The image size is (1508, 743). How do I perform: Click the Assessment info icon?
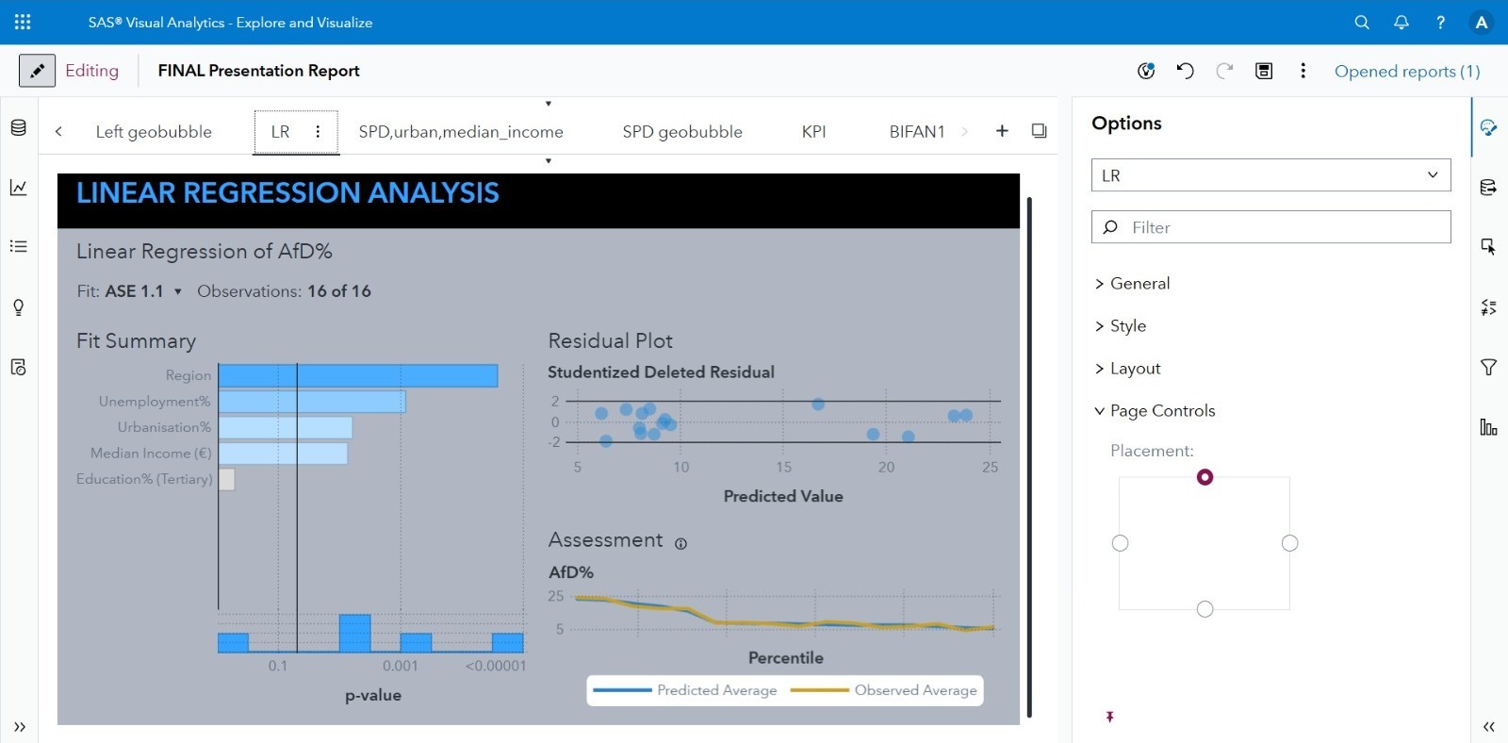pyautogui.click(x=680, y=544)
